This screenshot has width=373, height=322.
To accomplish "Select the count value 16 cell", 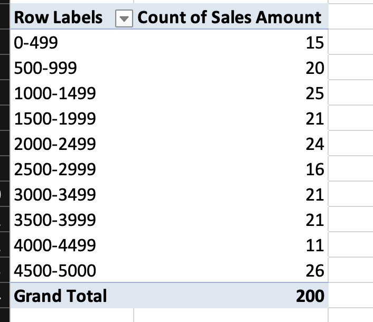I will [x=315, y=169].
